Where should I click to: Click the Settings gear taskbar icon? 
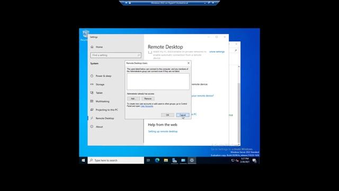pyautogui.click(x=192, y=160)
